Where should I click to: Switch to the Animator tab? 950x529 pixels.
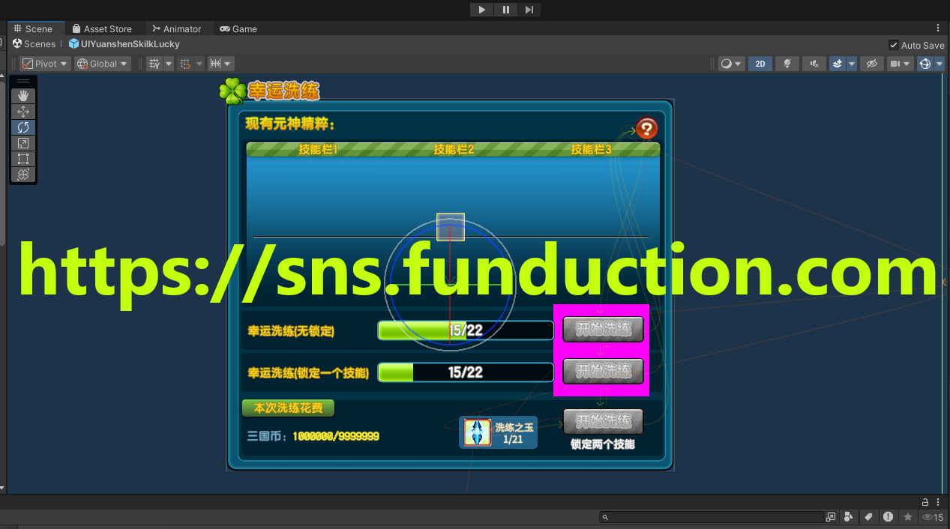coord(176,28)
